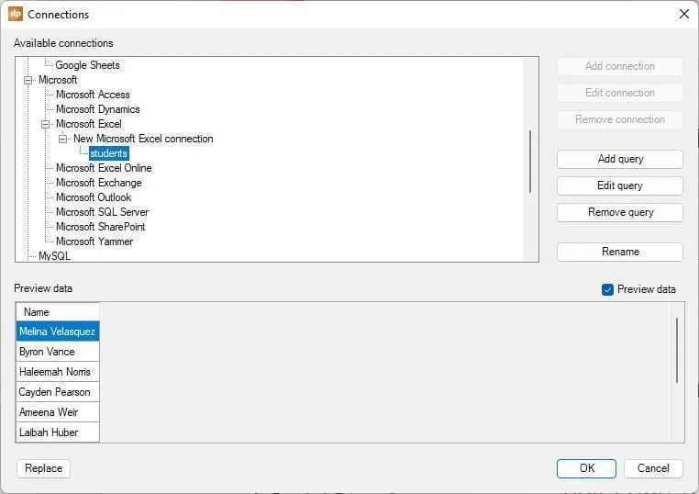Image resolution: width=699 pixels, height=494 pixels.
Task: Select the Haleemah Norris row
Action: [x=58, y=372]
